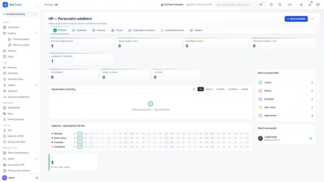Viewport: 324px width, 182px height.
Task: Switch to the Pozice tab
Action: (117, 30)
